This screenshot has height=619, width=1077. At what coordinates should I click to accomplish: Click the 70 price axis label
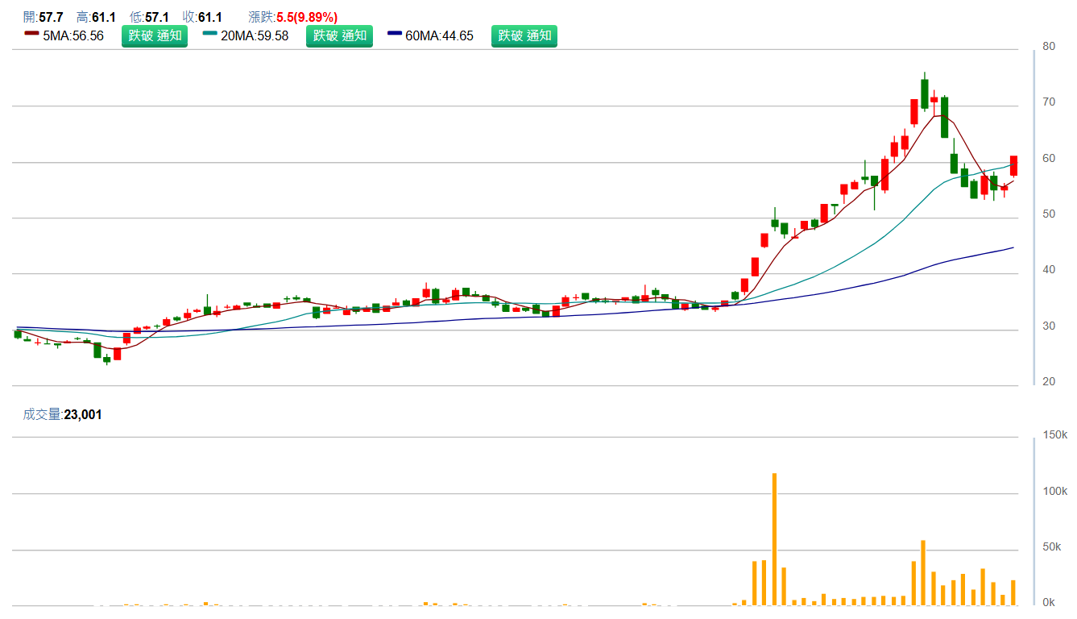[1049, 102]
